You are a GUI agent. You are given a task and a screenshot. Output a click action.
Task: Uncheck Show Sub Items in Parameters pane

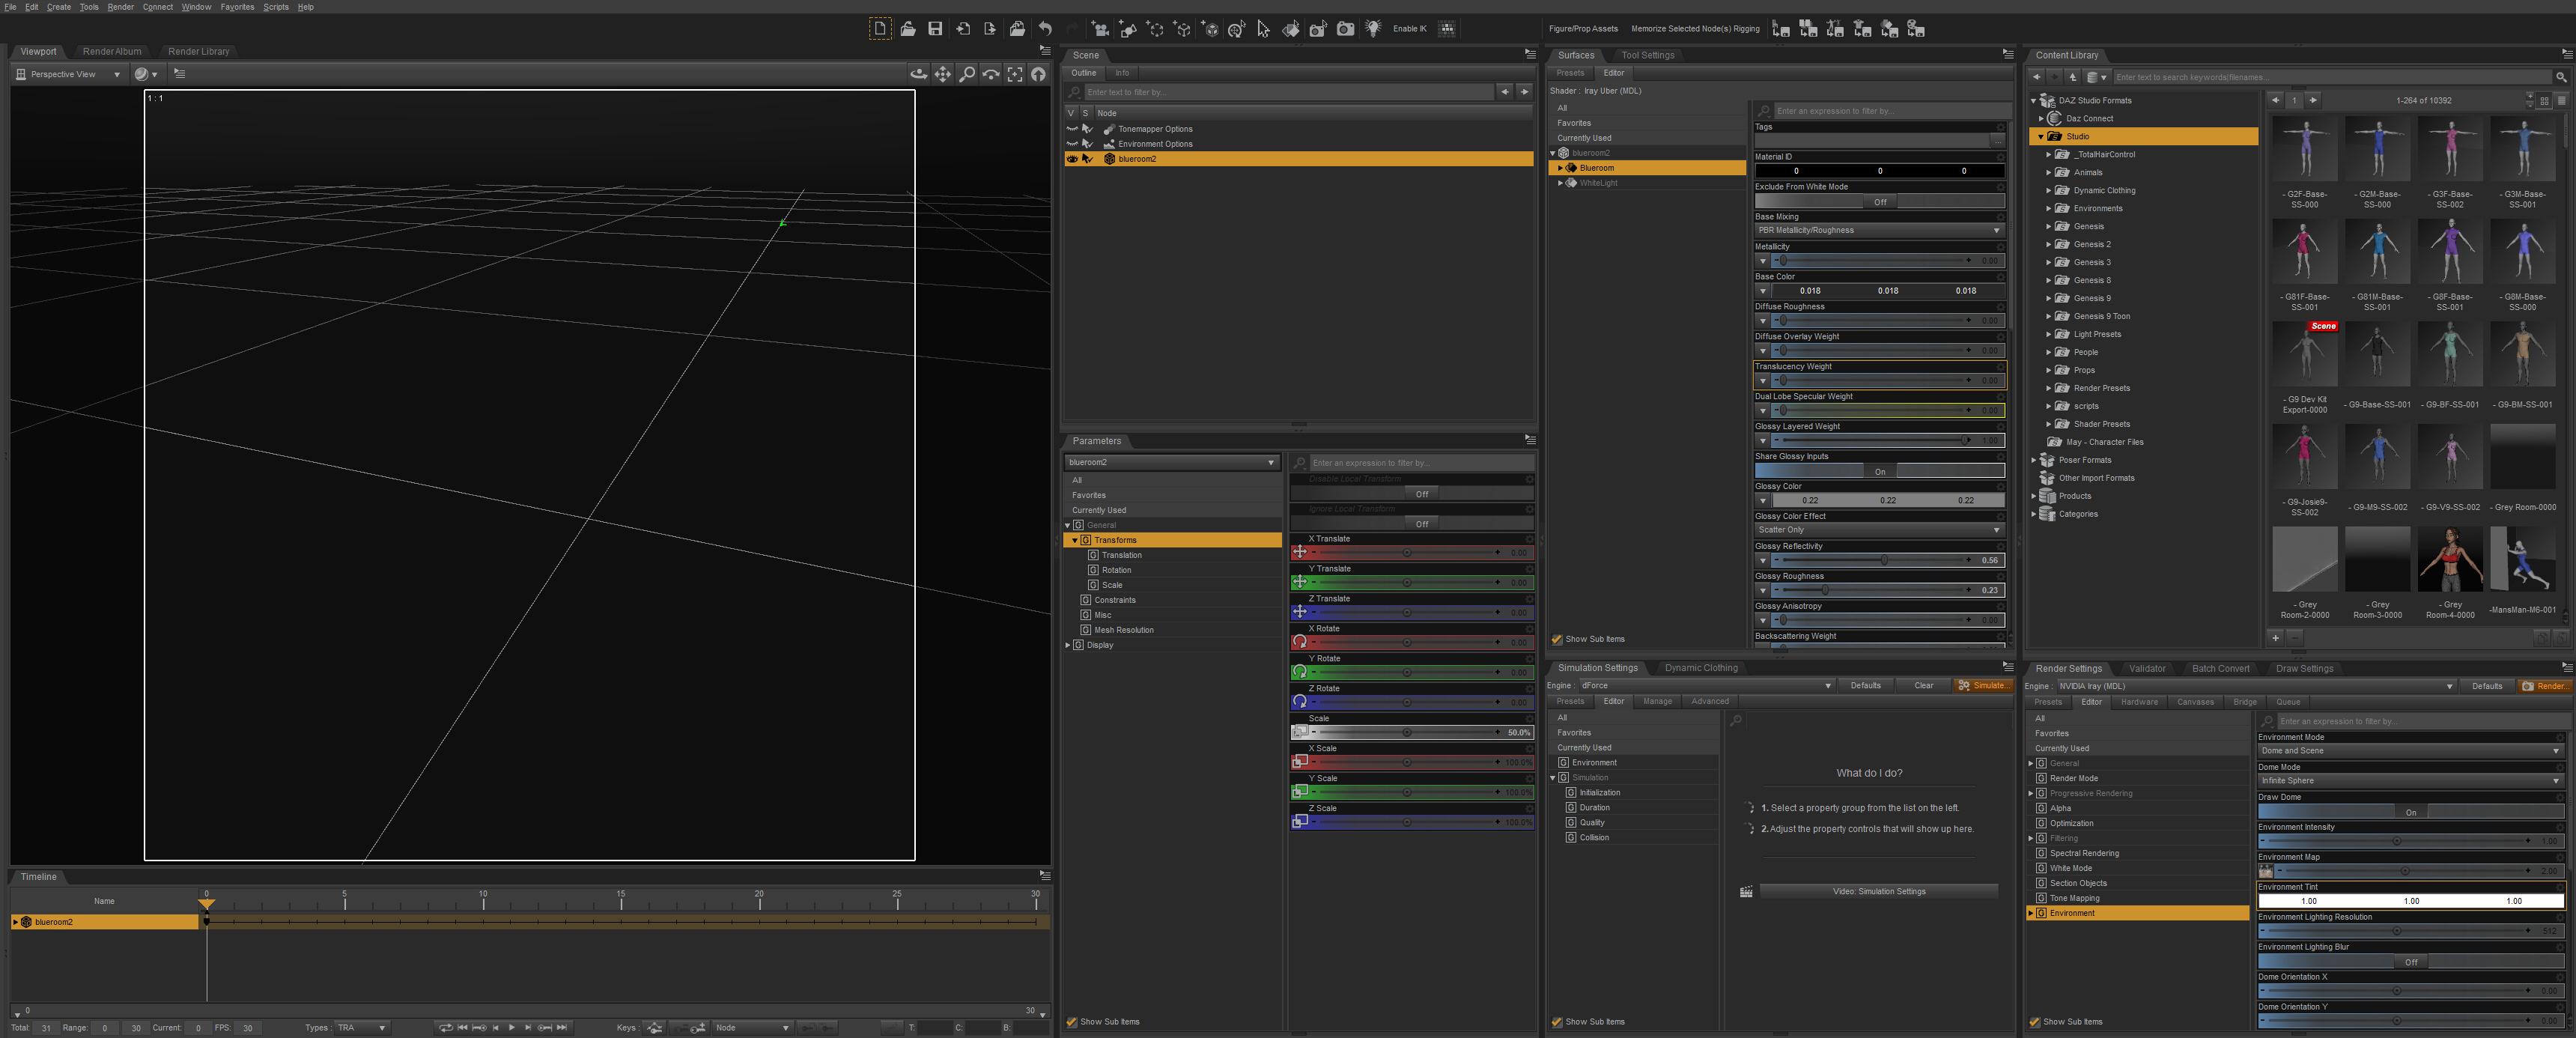[x=1072, y=1022]
